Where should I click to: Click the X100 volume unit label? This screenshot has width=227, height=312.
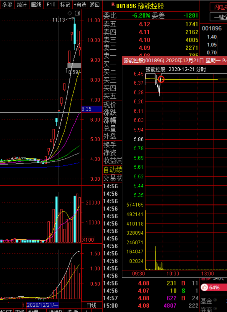88,240
